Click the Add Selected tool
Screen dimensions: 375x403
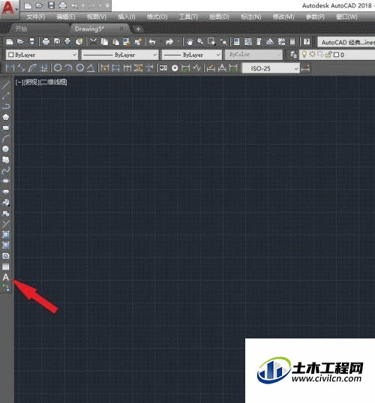pos(6,287)
